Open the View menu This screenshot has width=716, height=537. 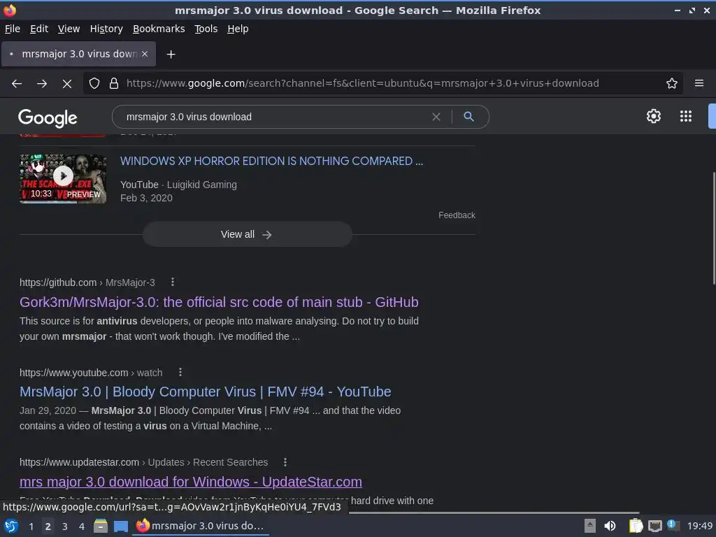tap(69, 29)
